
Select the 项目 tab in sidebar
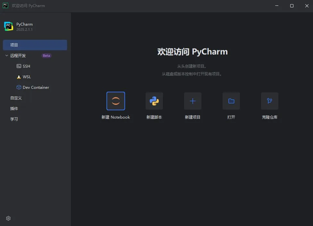tap(35, 45)
